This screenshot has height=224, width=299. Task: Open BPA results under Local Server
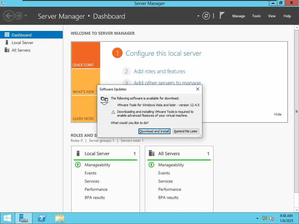click(x=95, y=197)
